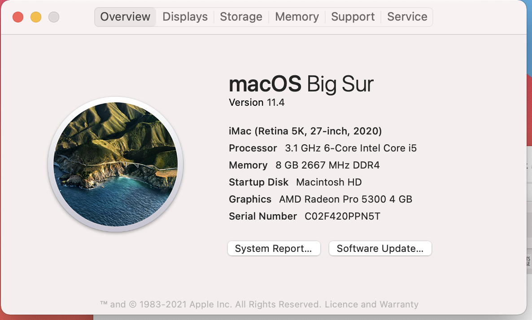The width and height of the screenshot is (532, 320).
Task: Show the Support tab
Action: coord(353,17)
